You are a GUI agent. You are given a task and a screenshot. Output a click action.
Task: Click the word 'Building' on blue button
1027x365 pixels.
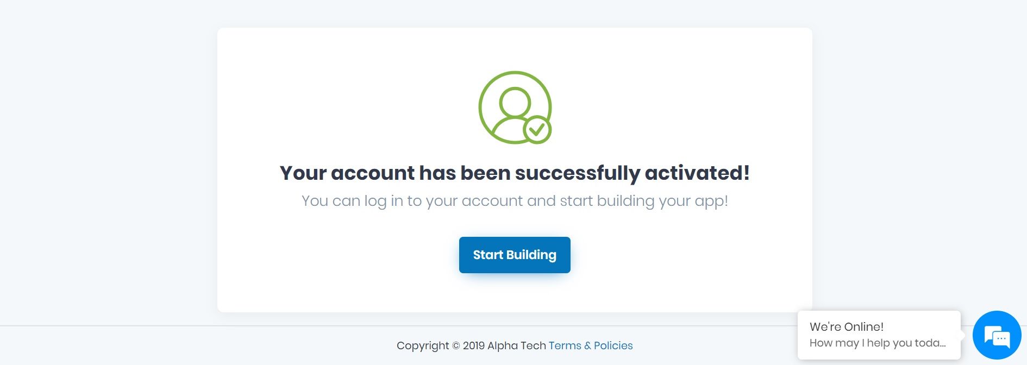tap(531, 255)
